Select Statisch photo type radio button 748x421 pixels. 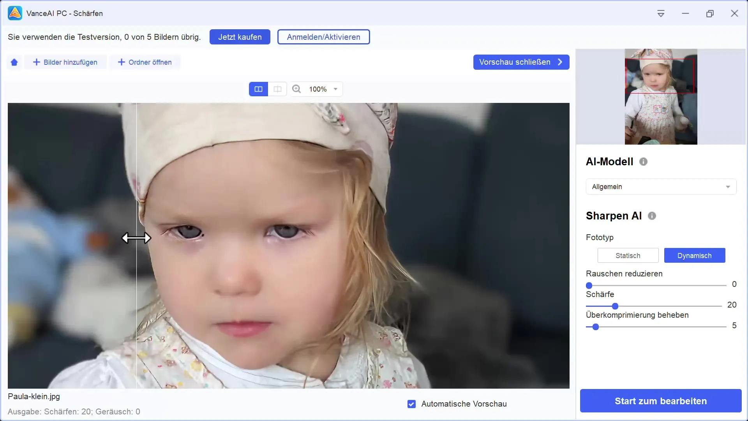point(628,255)
